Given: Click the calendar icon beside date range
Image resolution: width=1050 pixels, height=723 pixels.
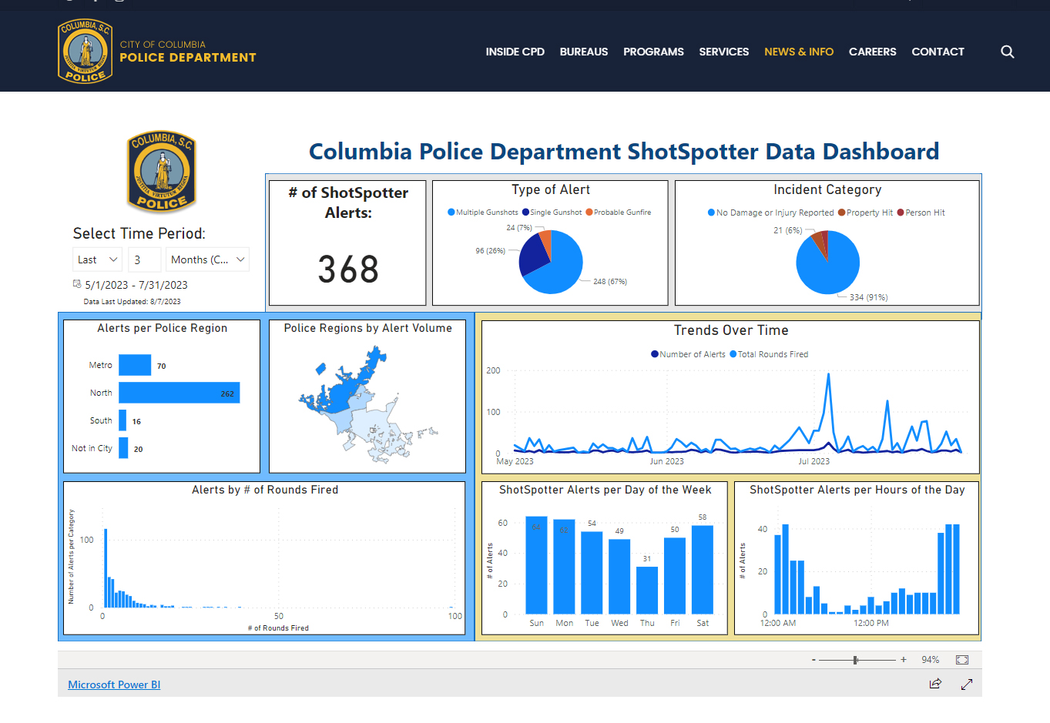Looking at the screenshot, I should [x=77, y=284].
